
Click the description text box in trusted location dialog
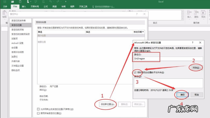pos(169,83)
